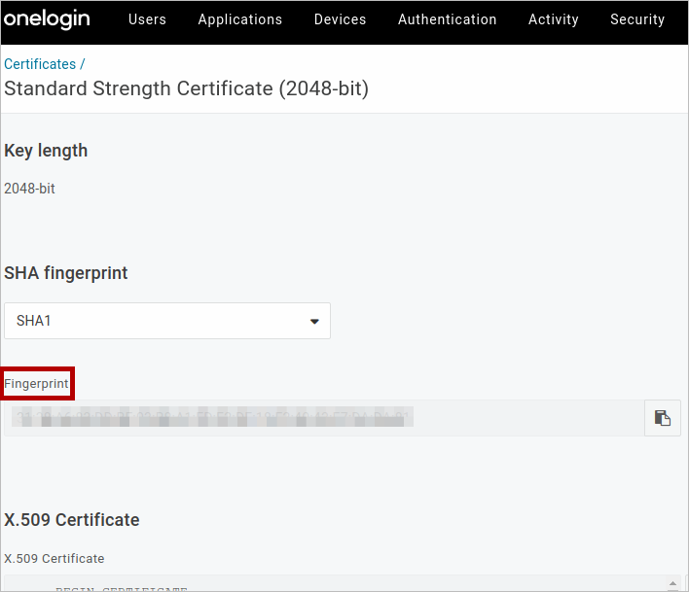This screenshot has width=689, height=592.
Task: Open the Activity menu
Action: click(553, 19)
